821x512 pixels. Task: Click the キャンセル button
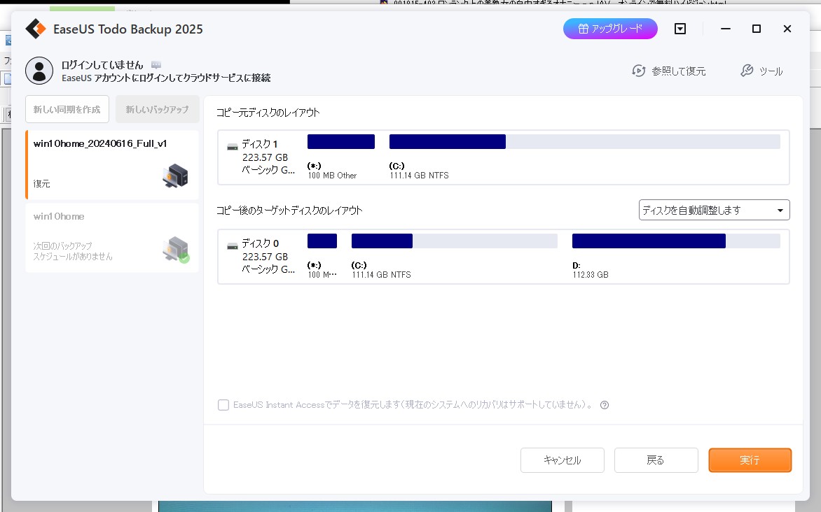coord(563,460)
